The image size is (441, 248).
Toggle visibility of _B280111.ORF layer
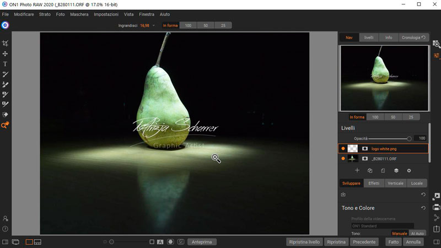click(x=343, y=159)
